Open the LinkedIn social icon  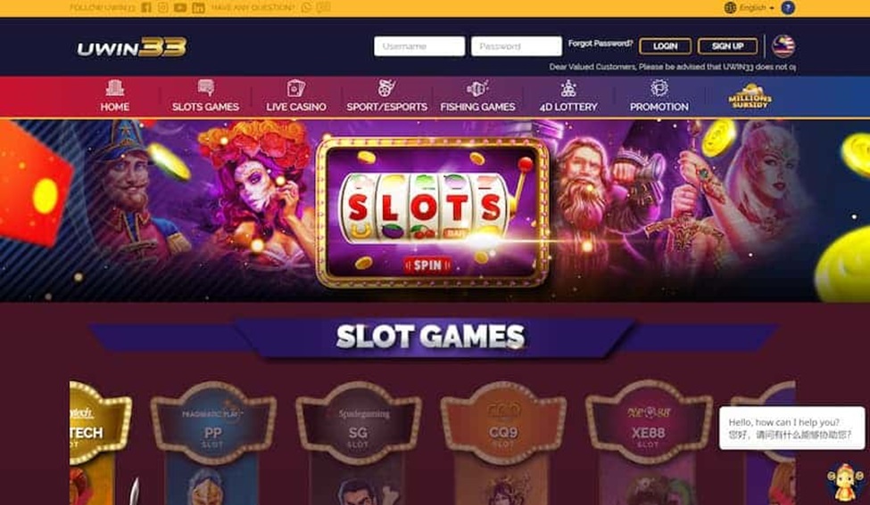pos(198,8)
